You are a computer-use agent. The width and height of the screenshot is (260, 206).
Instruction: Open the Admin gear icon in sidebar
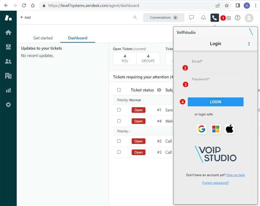(8, 105)
